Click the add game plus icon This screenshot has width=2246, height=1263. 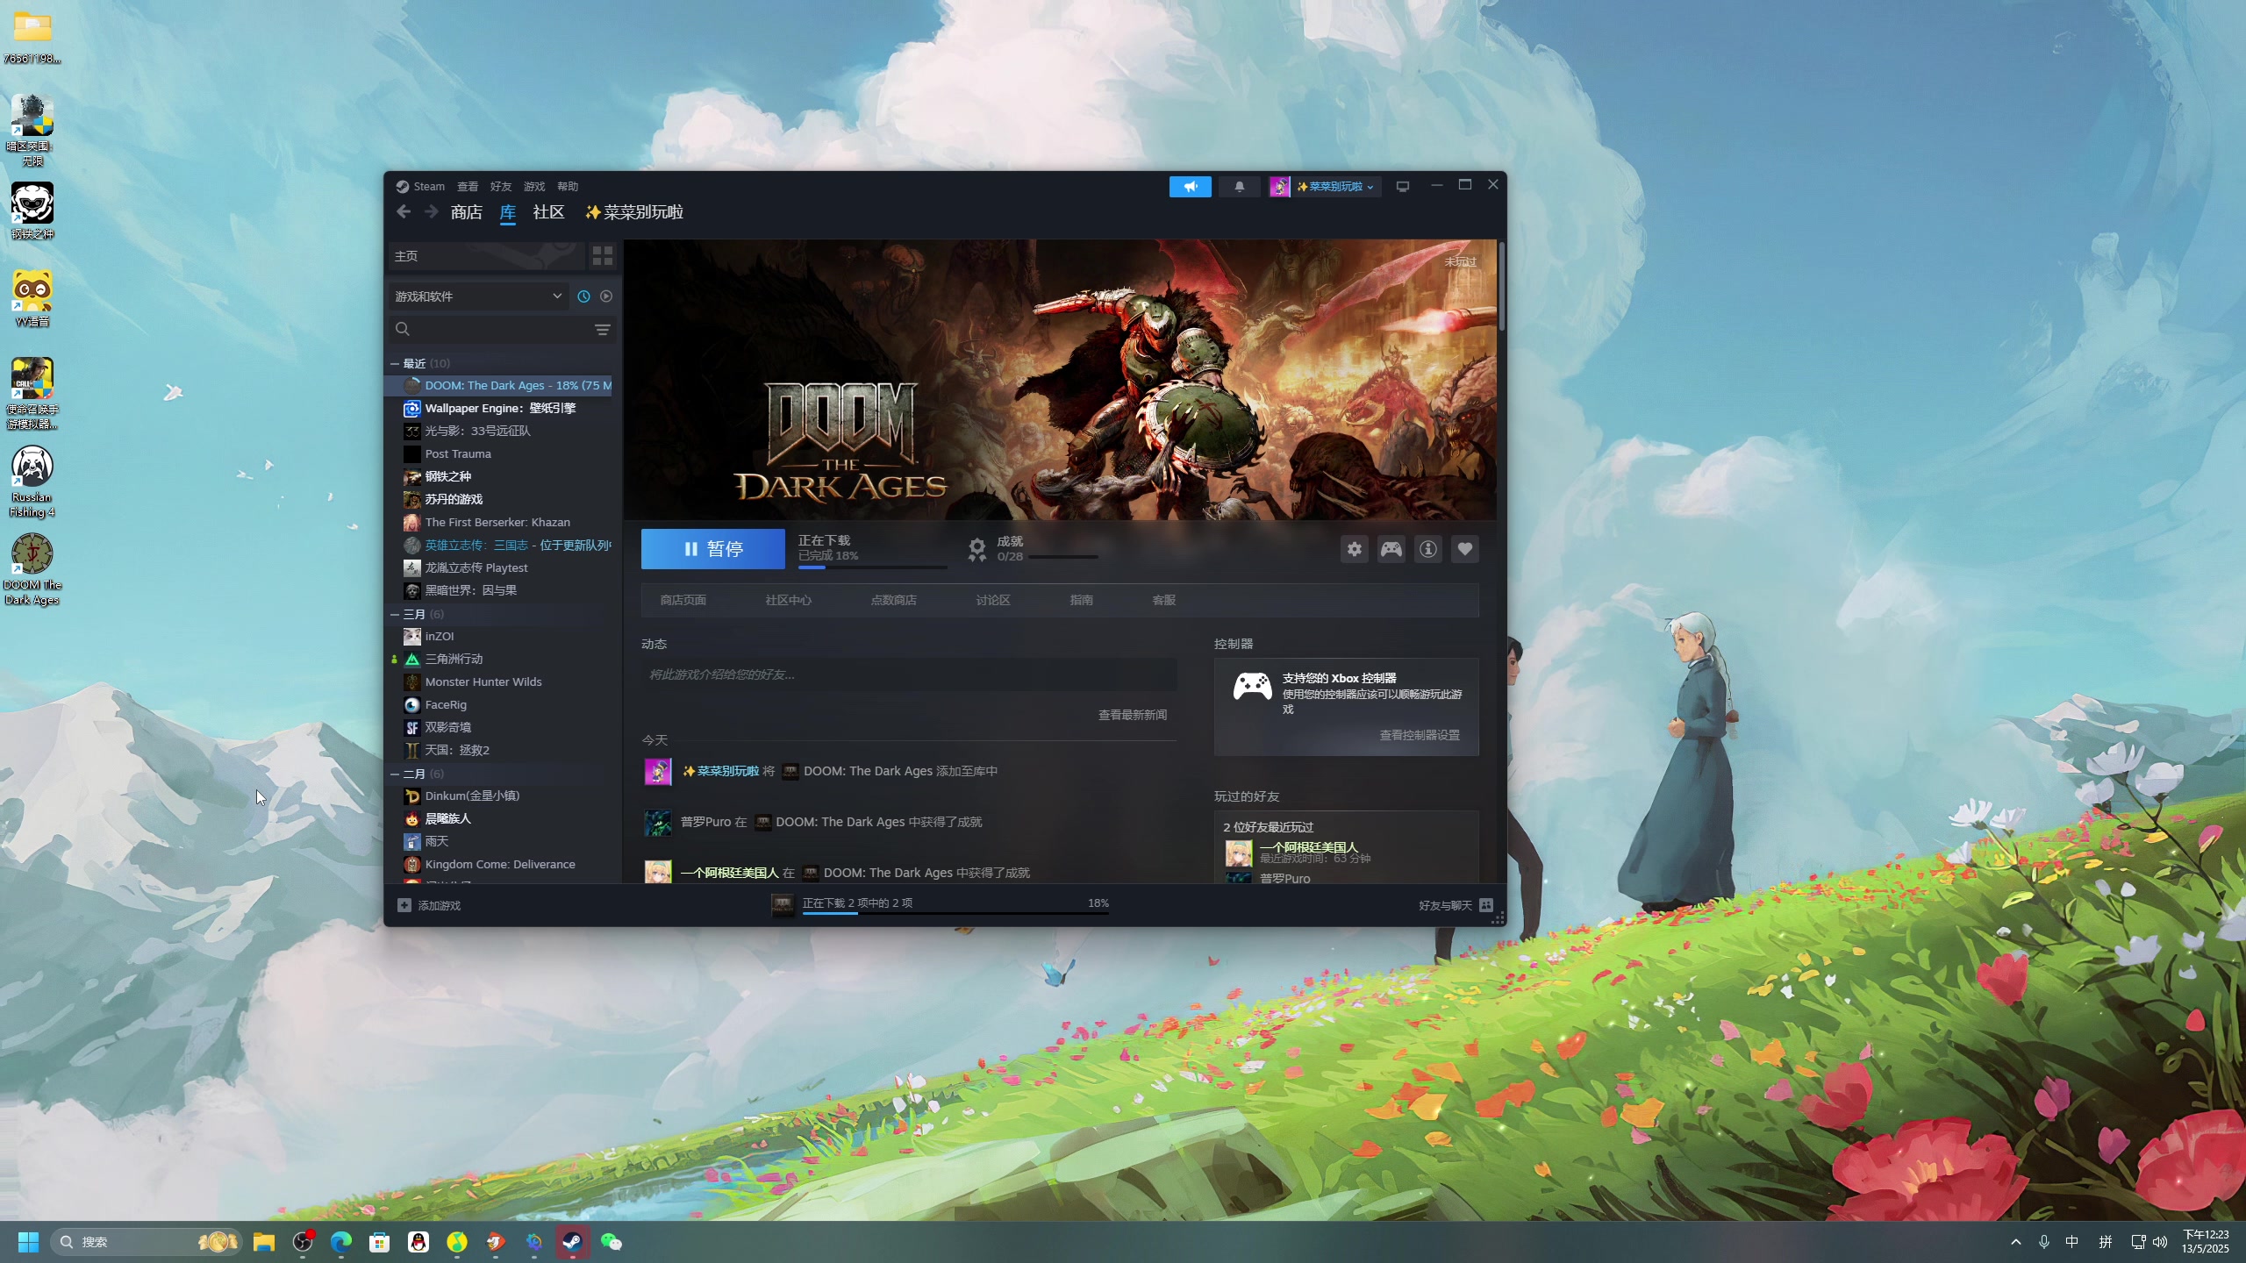tap(404, 905)
